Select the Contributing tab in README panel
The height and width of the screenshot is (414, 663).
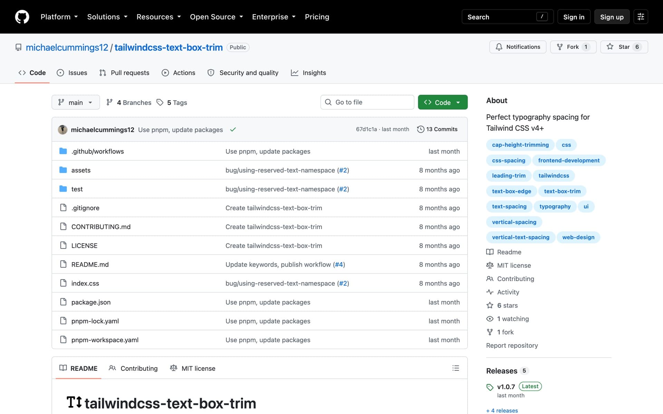(133, 368)
